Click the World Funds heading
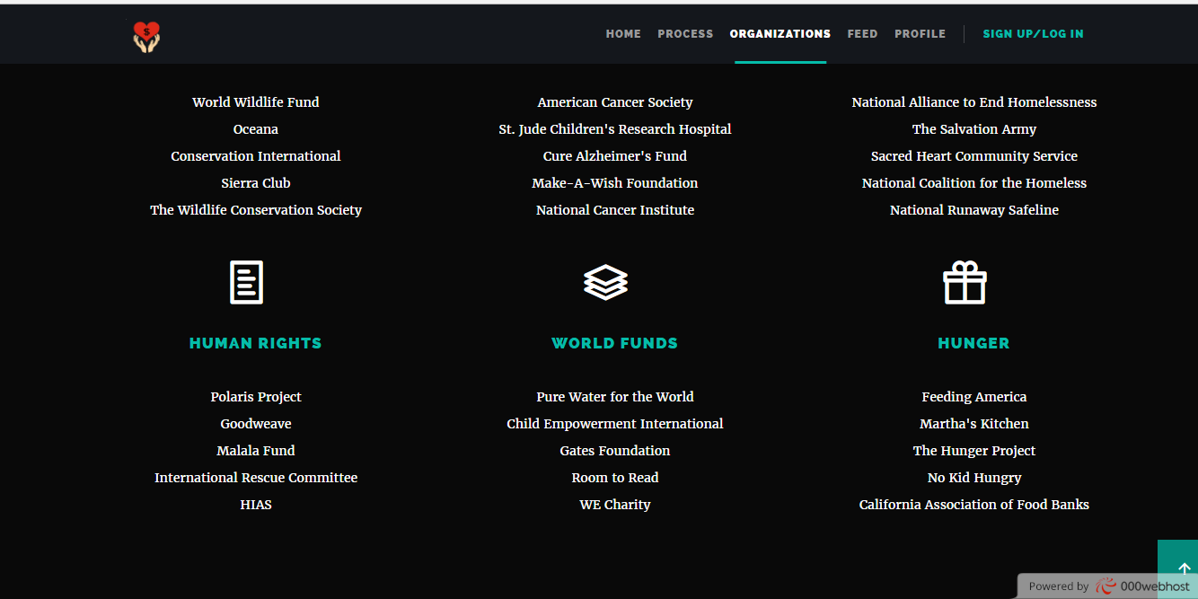 pos(615,343)
